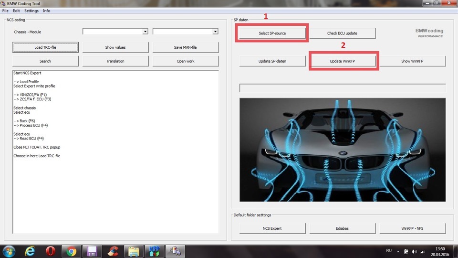Click '--> Load Profile' line
Viewport: 458px width, 258px height.
coord(26,82)
